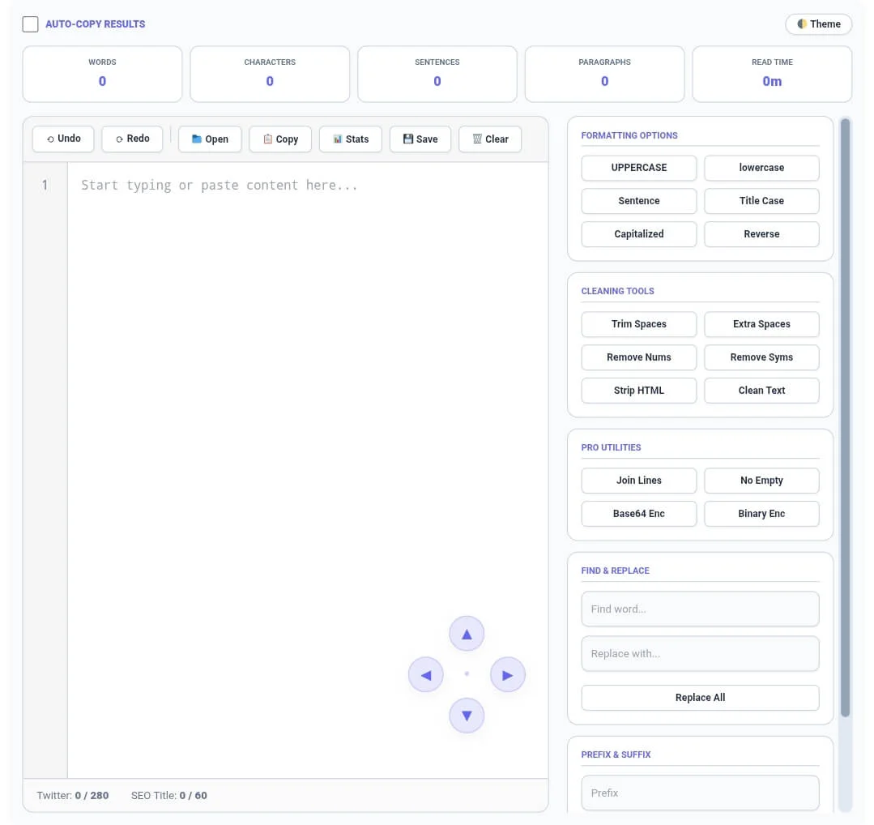View statistics via the Stats icon
Viewport: 874px width, 825px height.
click(336, 139)
